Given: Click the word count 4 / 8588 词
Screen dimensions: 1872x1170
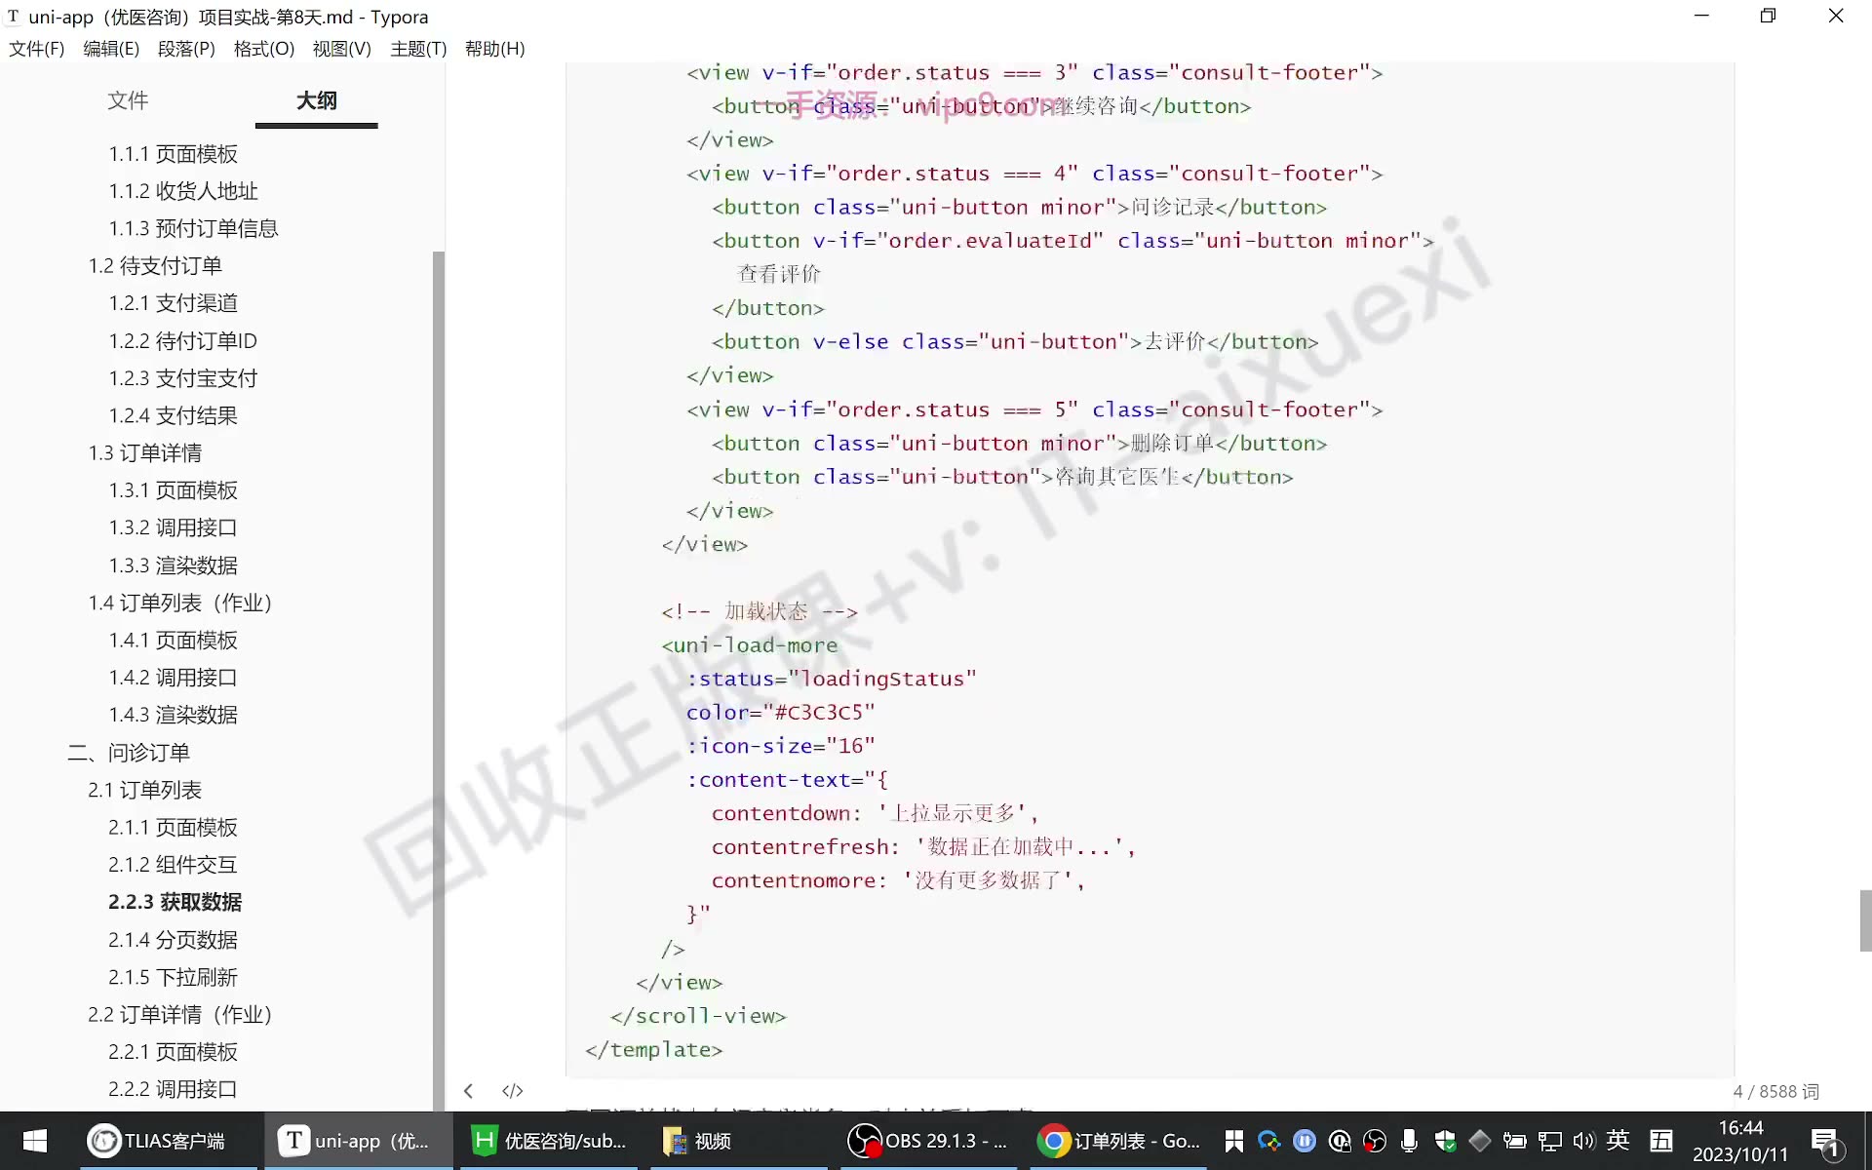Looking at the screenshot, I should point(1775,1092).
